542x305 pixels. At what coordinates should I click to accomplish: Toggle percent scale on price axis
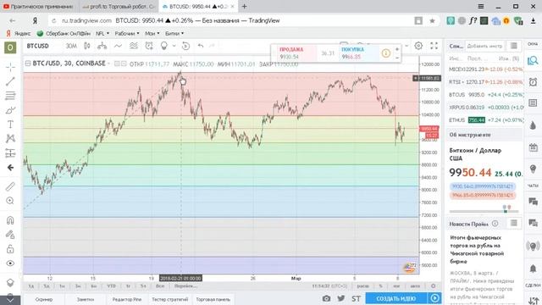click(380, 286)
